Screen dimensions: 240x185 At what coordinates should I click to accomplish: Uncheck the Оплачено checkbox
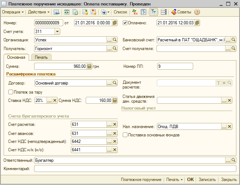[125, 23]
